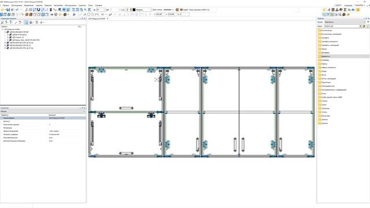
Task: Open the Скрипты menu
Action: click(82, 5)
